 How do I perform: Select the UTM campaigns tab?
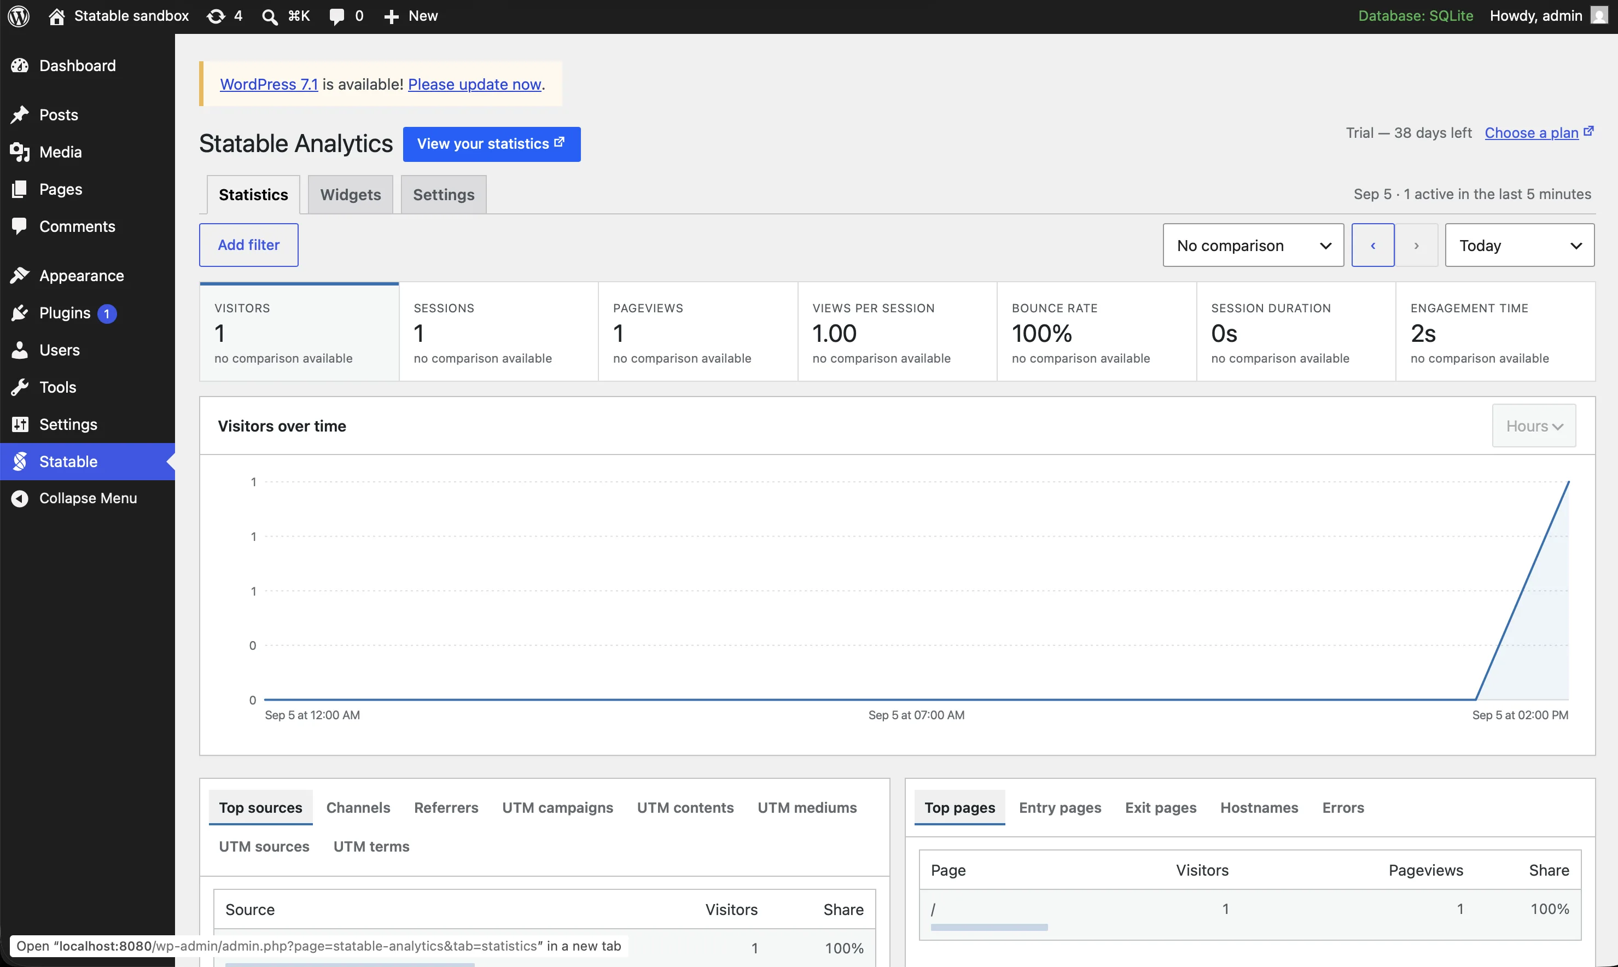[558, 807]
